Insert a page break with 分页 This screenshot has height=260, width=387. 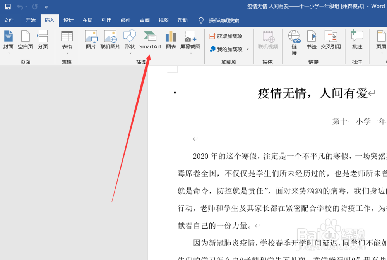[x=43, y=40]
